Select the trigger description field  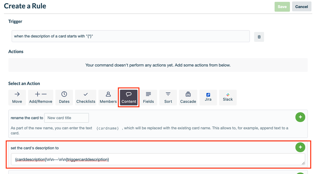tap(131, 36)
